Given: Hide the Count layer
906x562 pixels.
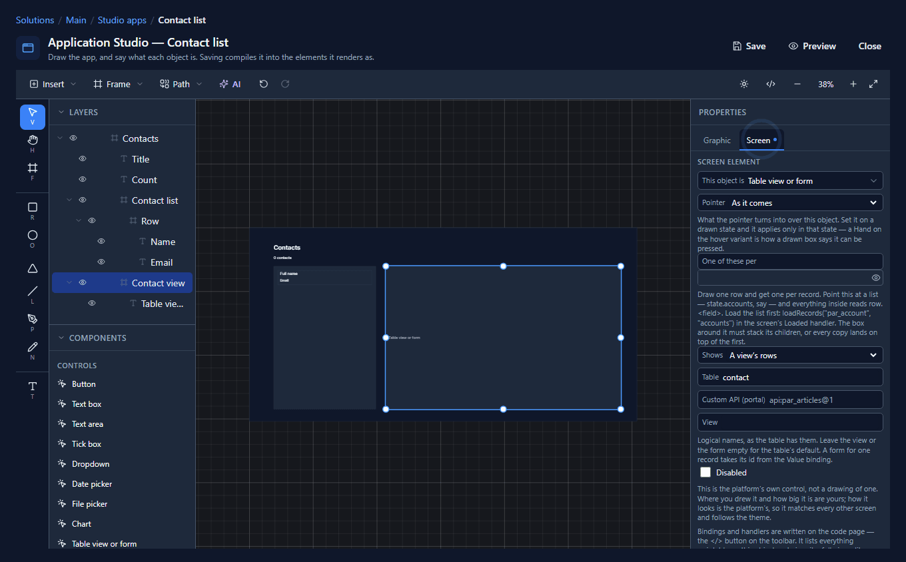Looking at the screenshot, I should (83, 180).
